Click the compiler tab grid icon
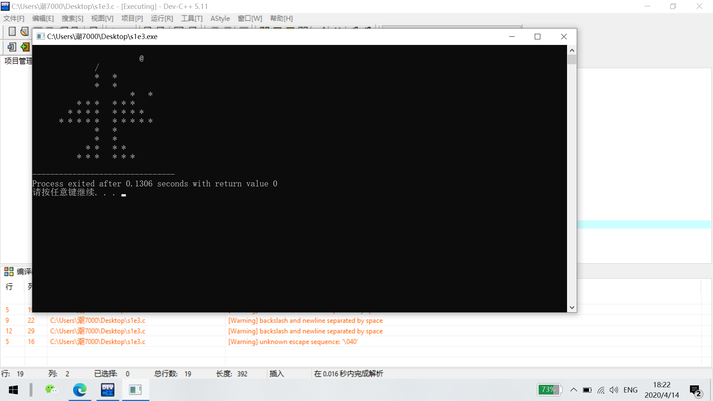Viewport: 713px width, 401px height. 9,271
